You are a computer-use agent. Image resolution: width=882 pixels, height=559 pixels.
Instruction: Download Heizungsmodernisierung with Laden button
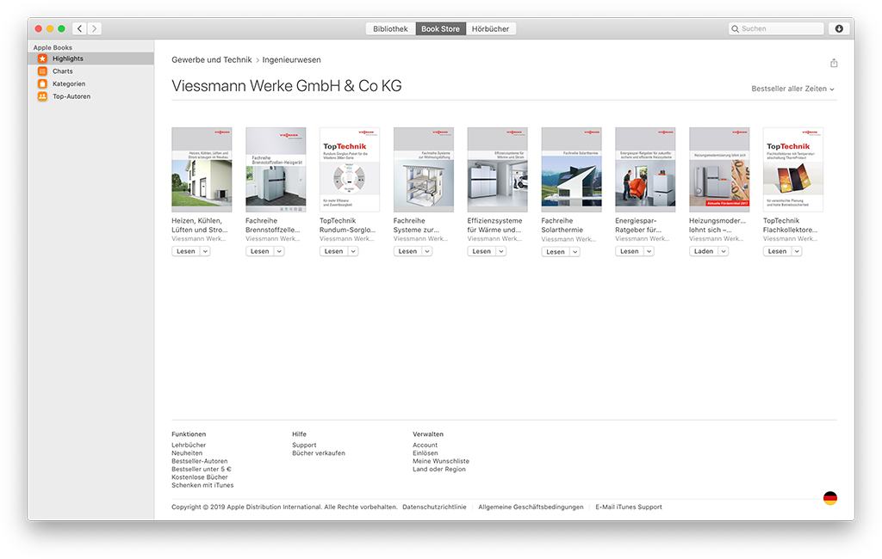click(x=704, y=251)
